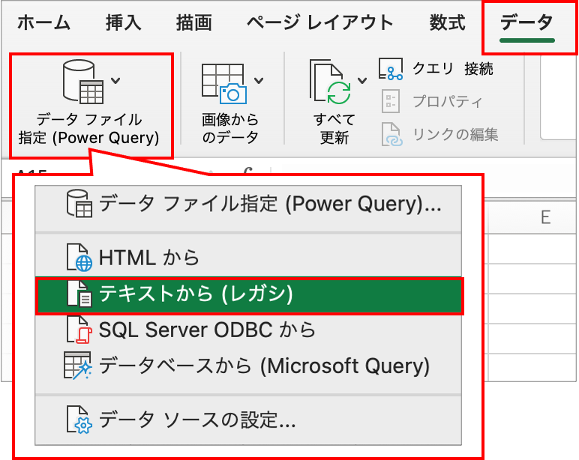
Task: Open クエリ 接続 panel via its label
Action: tap(453, 69)
